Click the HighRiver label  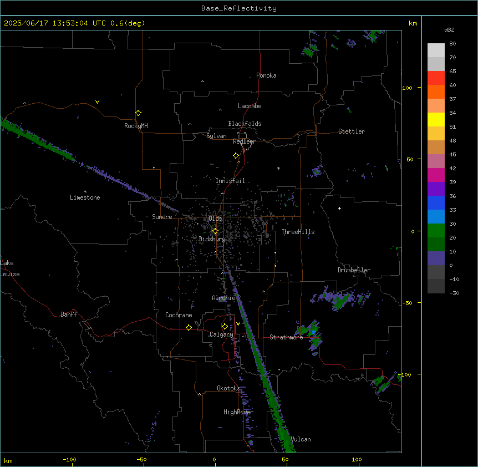(238, 412)
